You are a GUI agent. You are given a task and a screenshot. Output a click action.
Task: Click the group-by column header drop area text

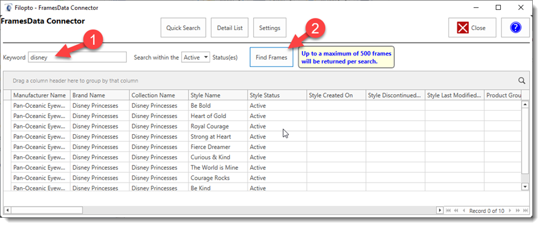coord(75,81)
